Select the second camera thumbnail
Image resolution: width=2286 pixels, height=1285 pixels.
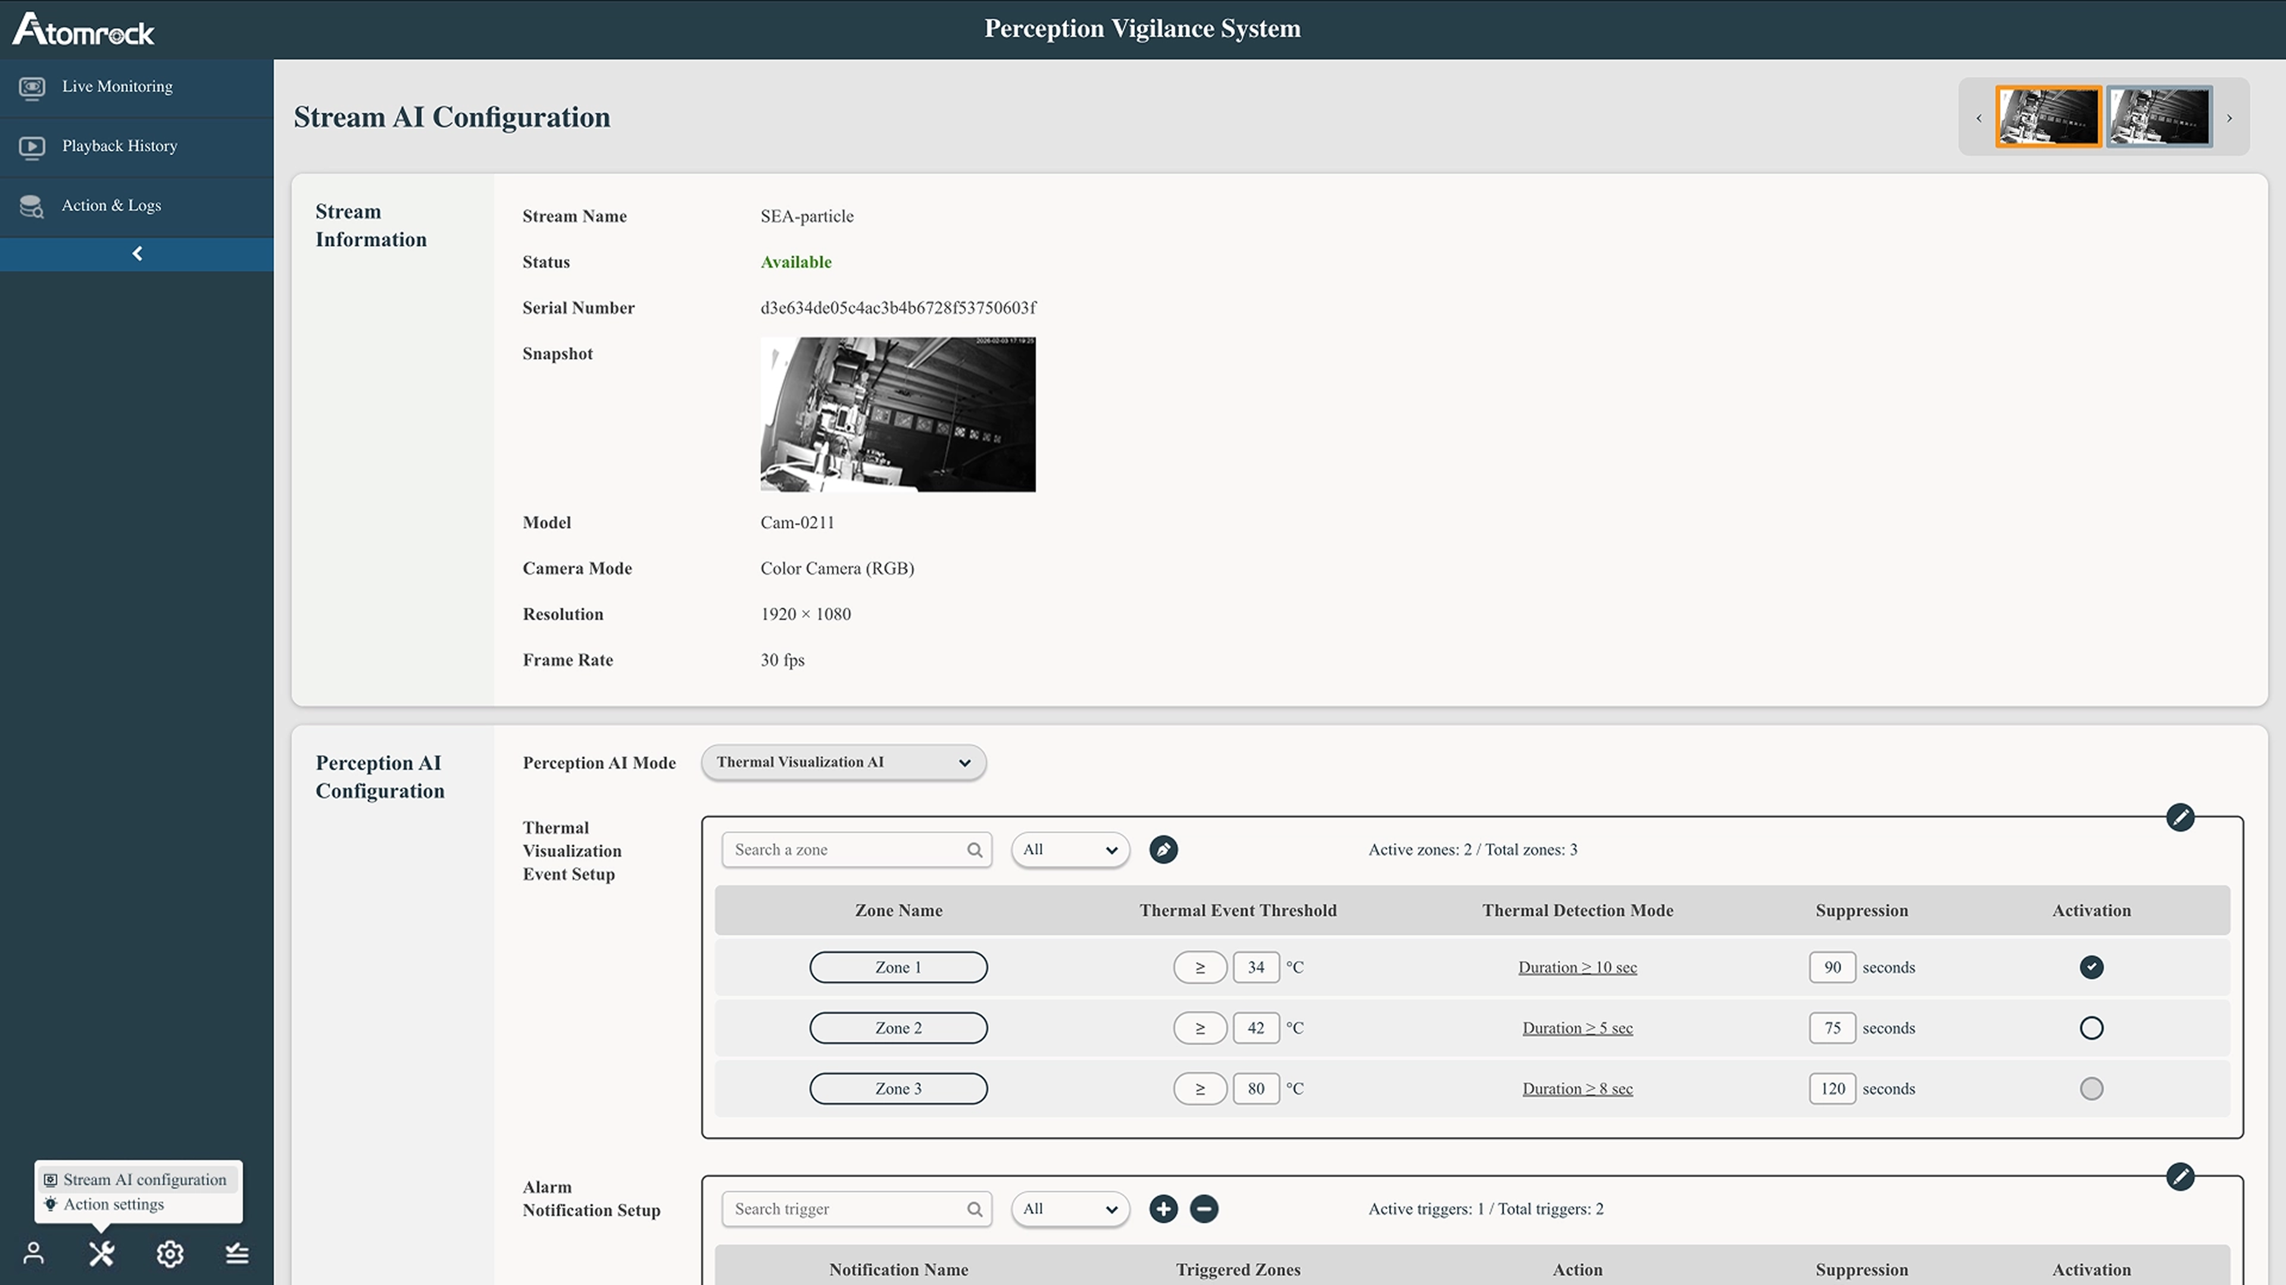2158,117
